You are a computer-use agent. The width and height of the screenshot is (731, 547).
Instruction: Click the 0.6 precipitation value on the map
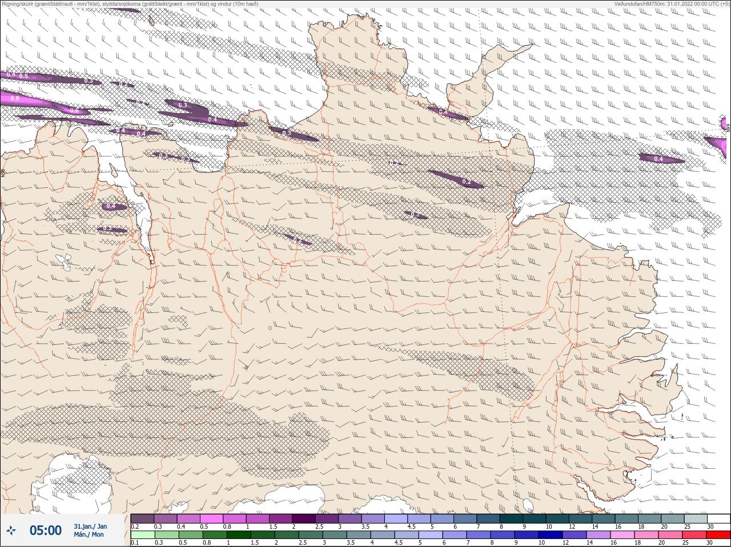click(x=74, y=110)
